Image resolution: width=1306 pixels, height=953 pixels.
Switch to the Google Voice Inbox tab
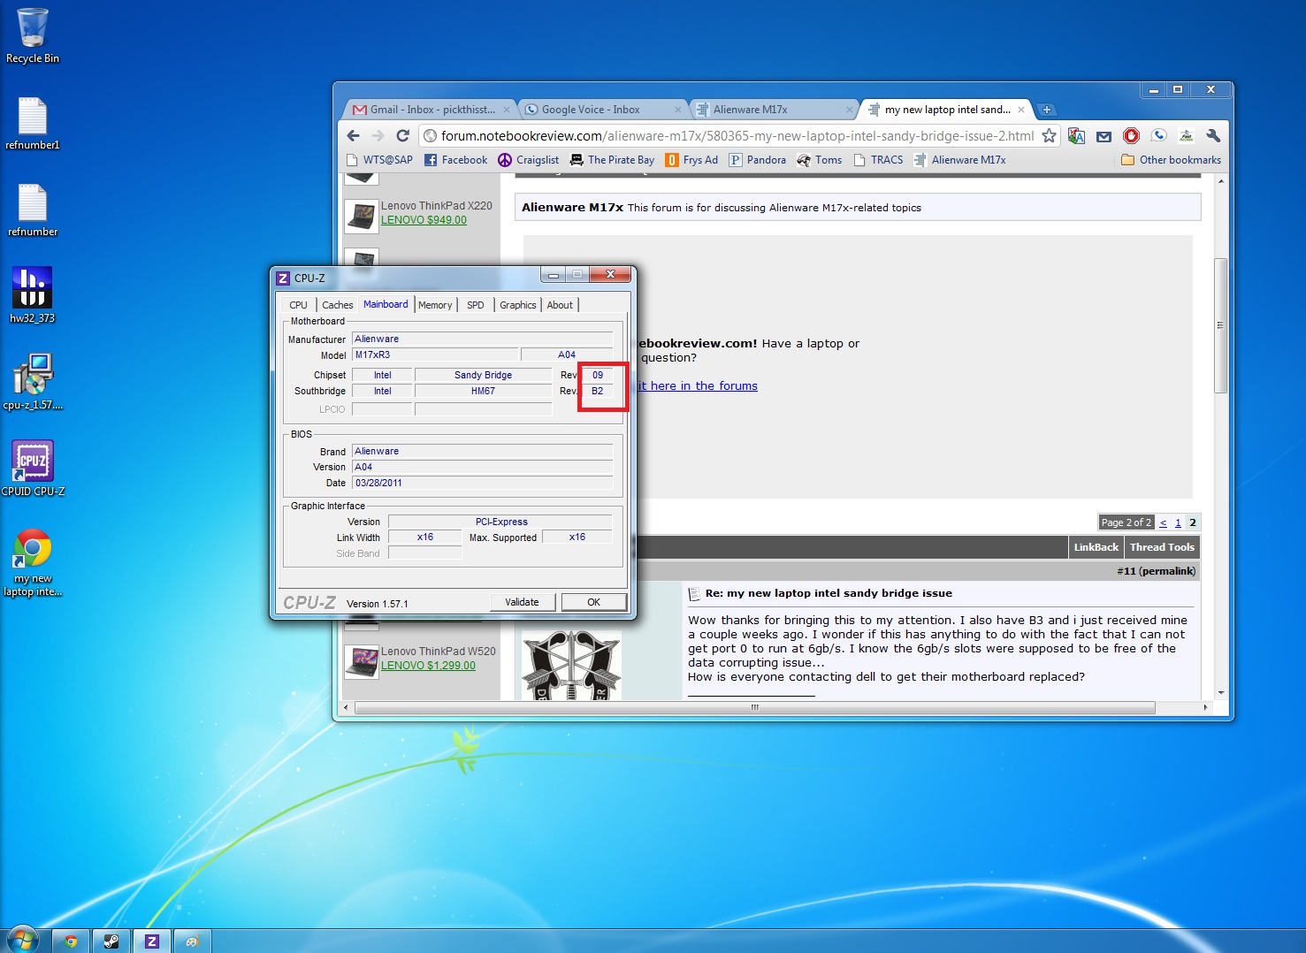point(601,110)
